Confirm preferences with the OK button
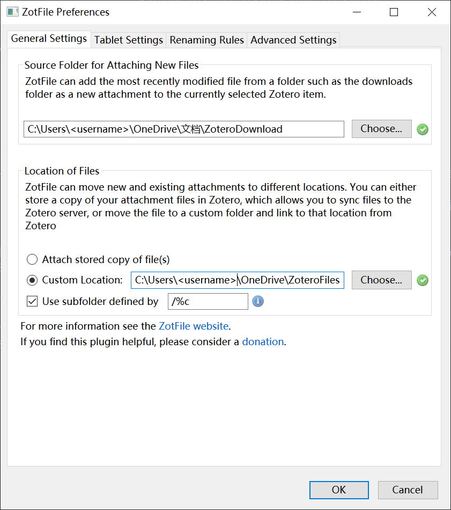The height and width of the screenshot is (510, 451). click(x=339, y=490)
